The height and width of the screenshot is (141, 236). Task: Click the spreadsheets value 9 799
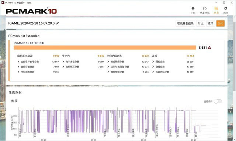point(101,62)
